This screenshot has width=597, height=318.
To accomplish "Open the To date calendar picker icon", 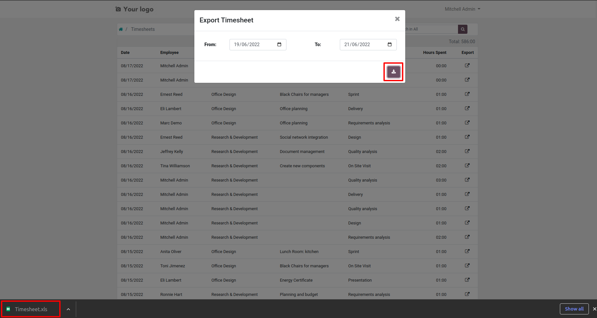I will pos(390,45).
